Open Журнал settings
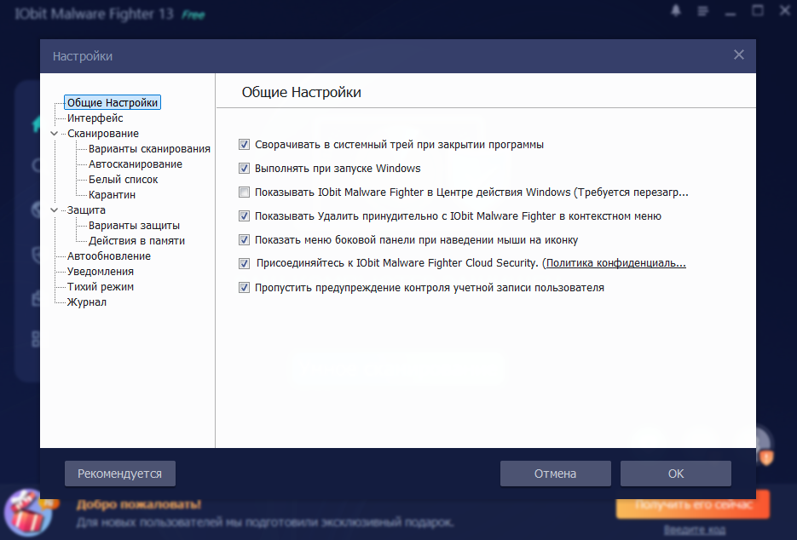This screenshot has height=540, width=797. 86,302
